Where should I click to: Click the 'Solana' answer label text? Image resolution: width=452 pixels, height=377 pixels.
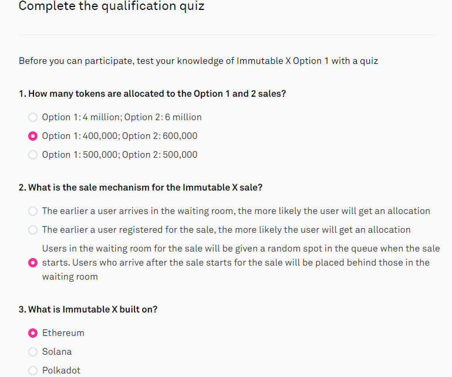(57, 352)
